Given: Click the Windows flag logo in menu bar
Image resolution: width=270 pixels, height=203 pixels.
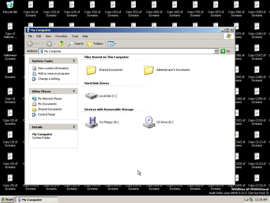Looking at the screenshot, I should click(229, 36).
